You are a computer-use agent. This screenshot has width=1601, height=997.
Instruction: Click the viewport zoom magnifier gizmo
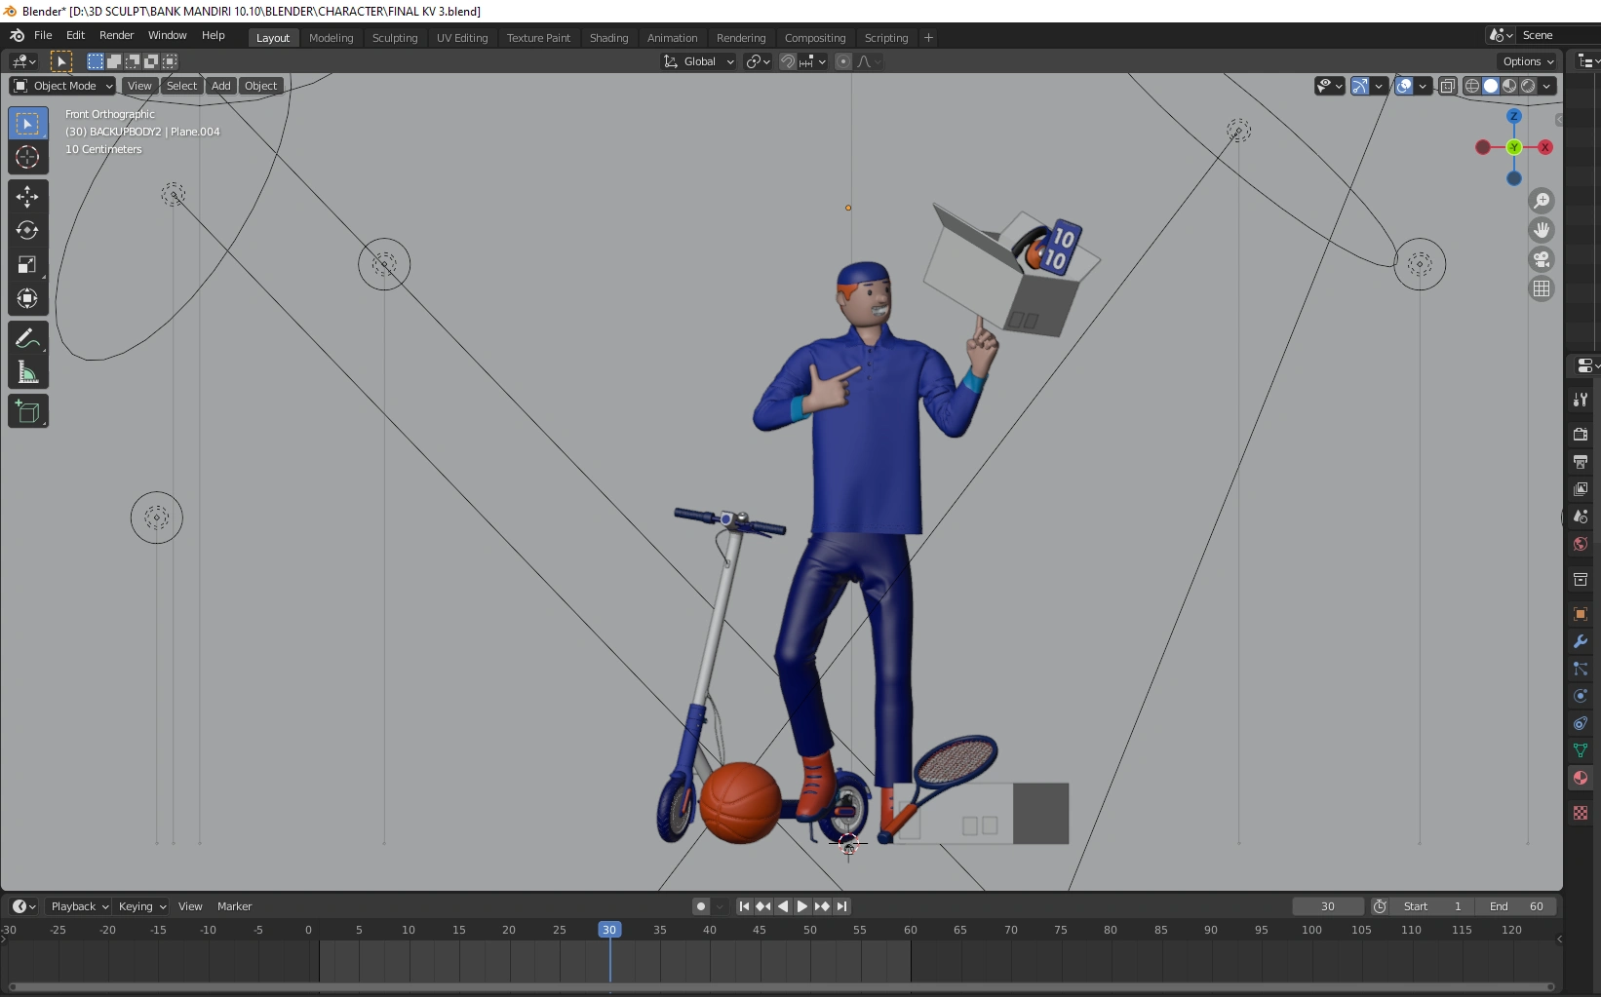click(x=1542, y=201)
